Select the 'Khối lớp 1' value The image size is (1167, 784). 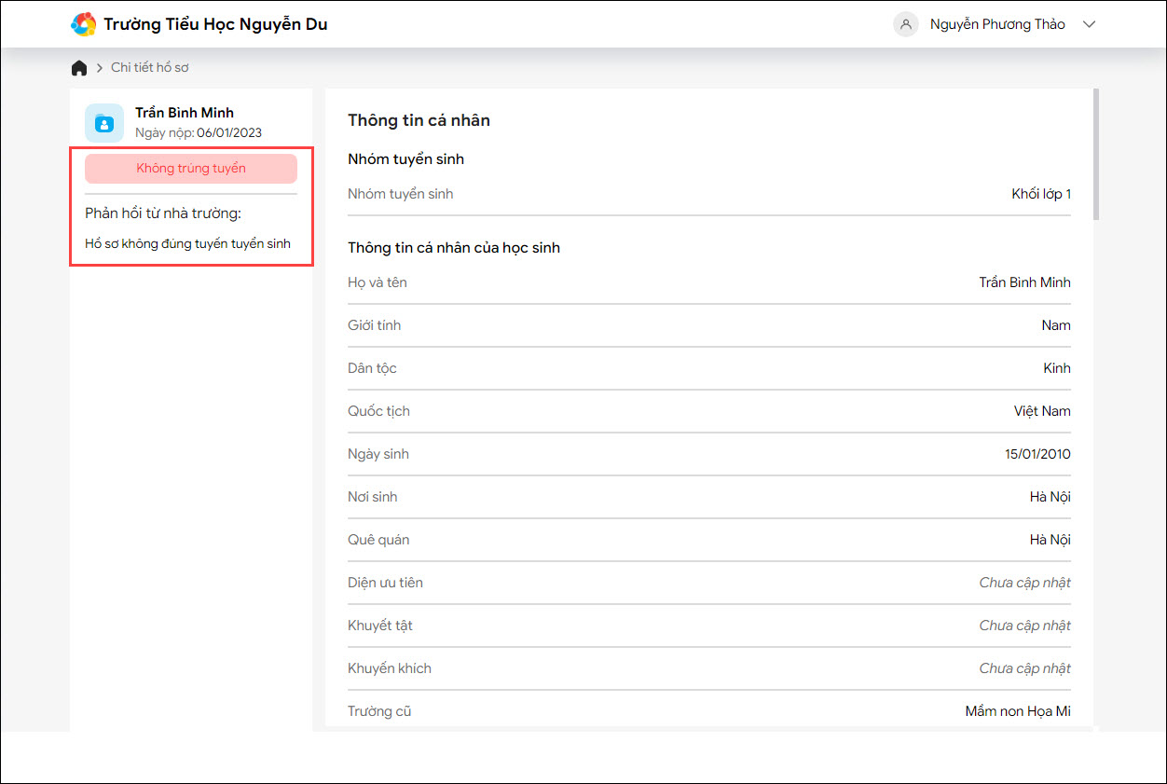click(x=1041, y=194)
